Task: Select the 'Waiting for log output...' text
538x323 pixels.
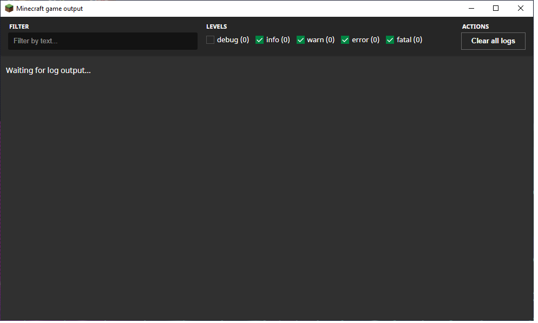Action: tap(48, 70)
